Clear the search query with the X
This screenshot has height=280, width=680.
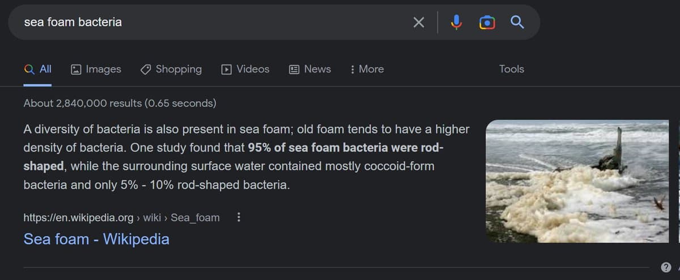[418, 23]
